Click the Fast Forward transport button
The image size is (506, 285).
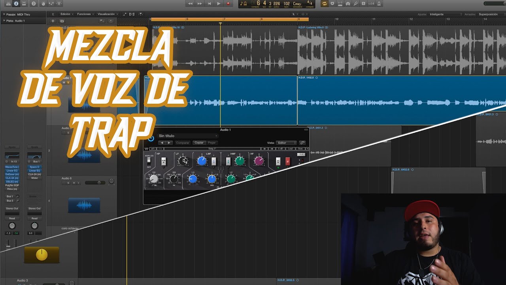click(x=200, y=4)
